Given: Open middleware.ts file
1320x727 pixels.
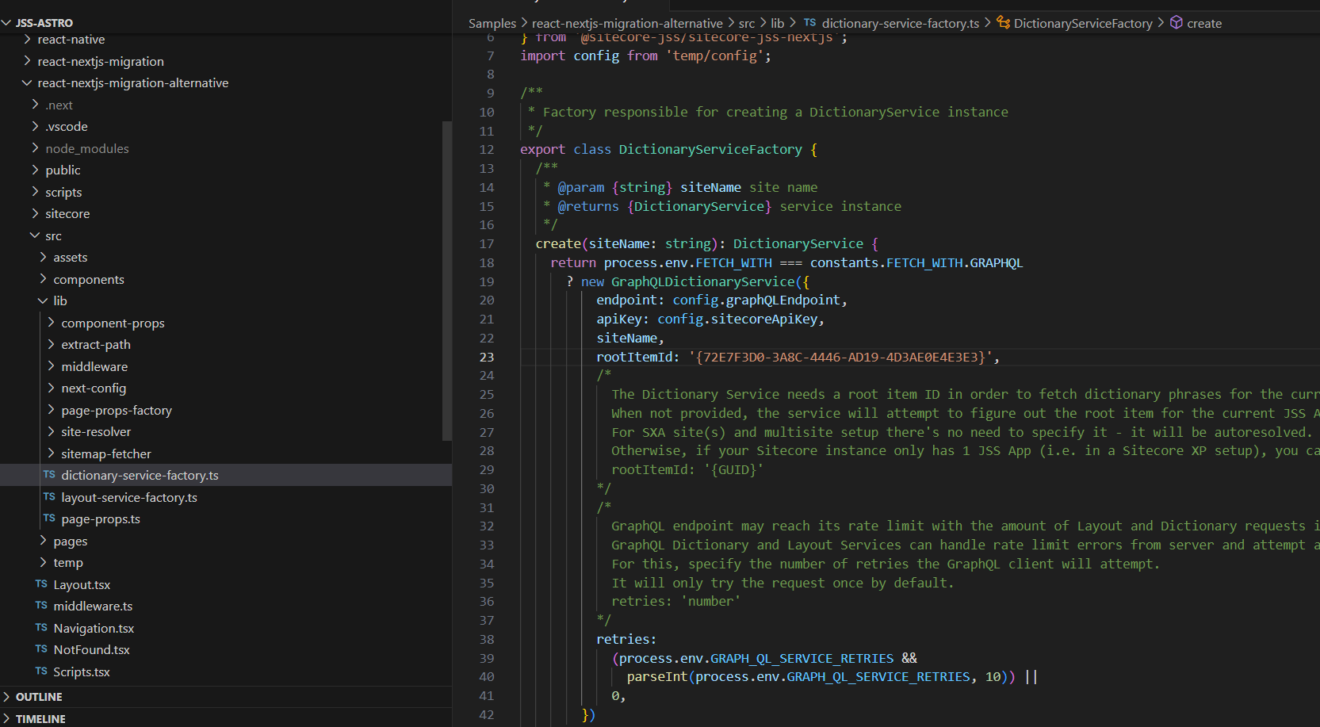Looking at the screenshot, I should [x=93, y=606].
